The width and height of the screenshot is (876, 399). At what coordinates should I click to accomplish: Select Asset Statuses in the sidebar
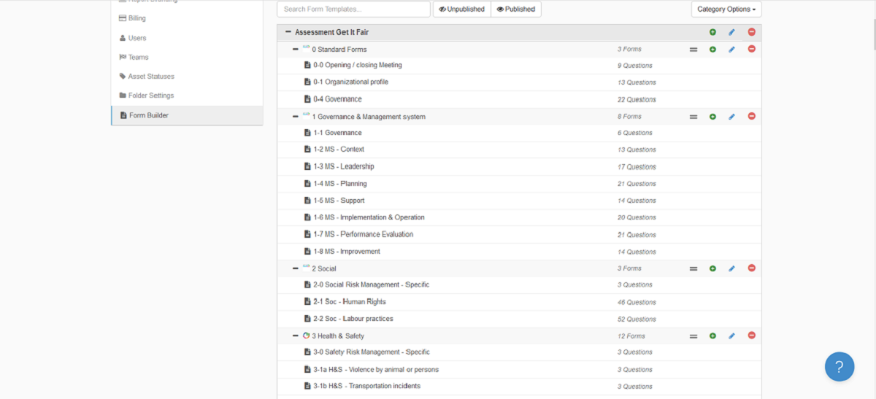tap(150, 77)
